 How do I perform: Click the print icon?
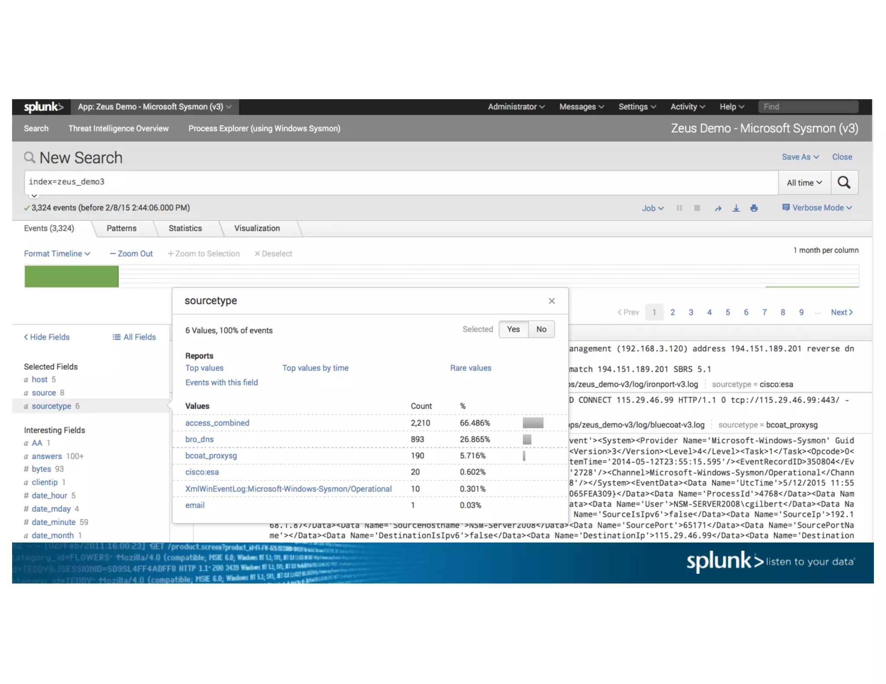click(754, 208)
